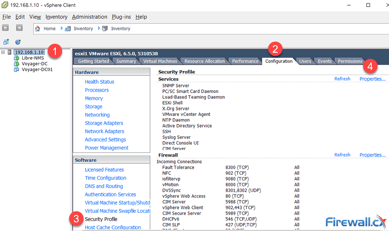Open Networking hardware link
The height and width of the screenshot is (231, 389).
tap(97, 115)
